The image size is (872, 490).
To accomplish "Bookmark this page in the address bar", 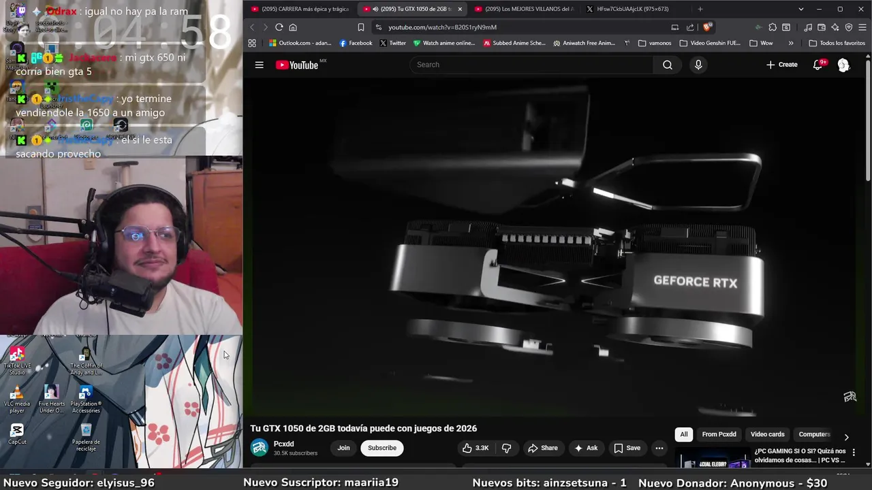I will click(x=361, y=27).
